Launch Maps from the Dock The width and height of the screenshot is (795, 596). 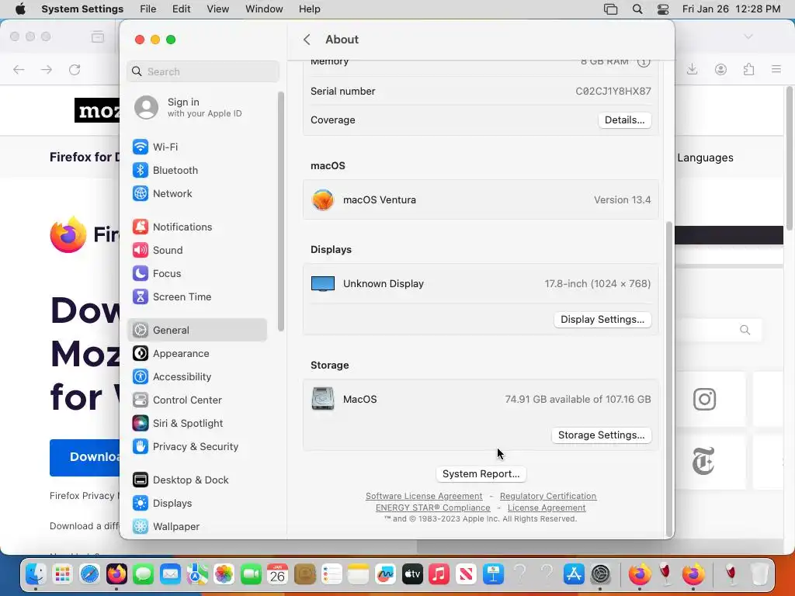[197, 574]
